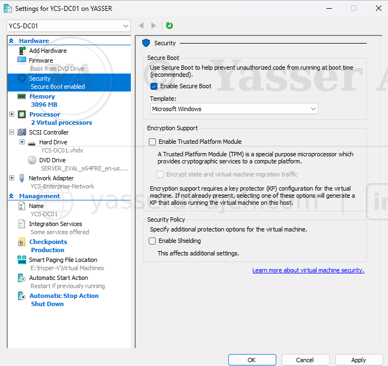Click the Checkpoints icon
388x366 pixels.
point(22,242)
